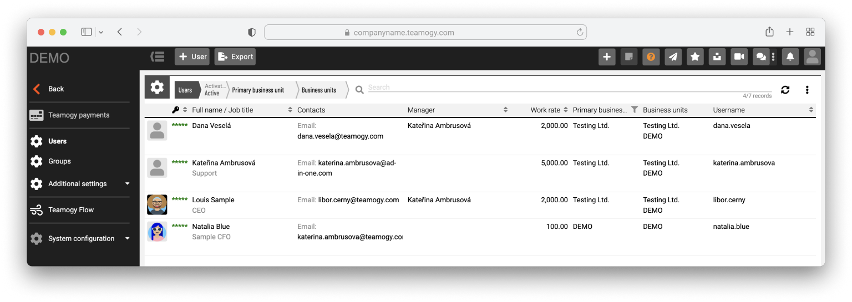852x302 pixels.
Task: Click the DEMO logo in sidebar header
Action: click(x=49, y=58)
